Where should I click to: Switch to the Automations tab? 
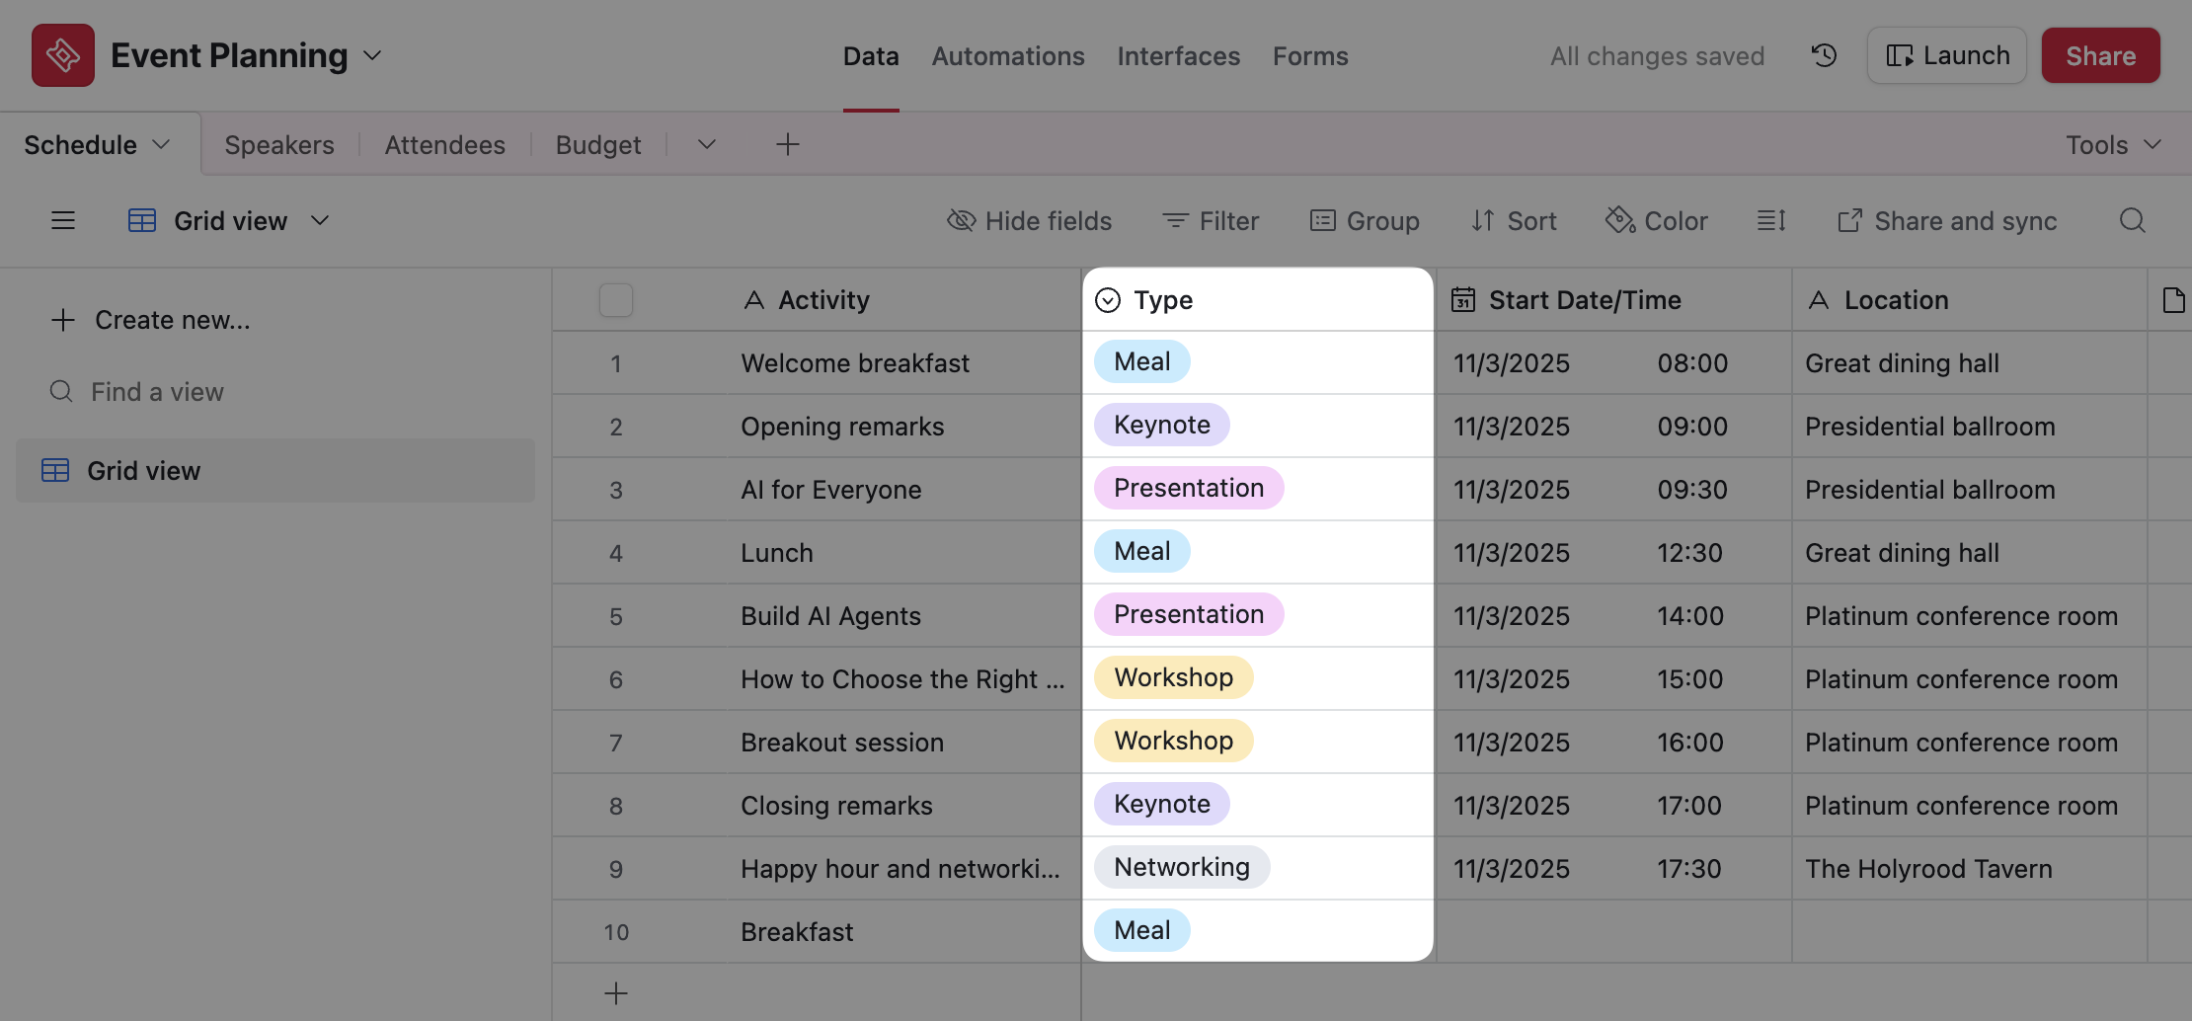(1008, 56)
